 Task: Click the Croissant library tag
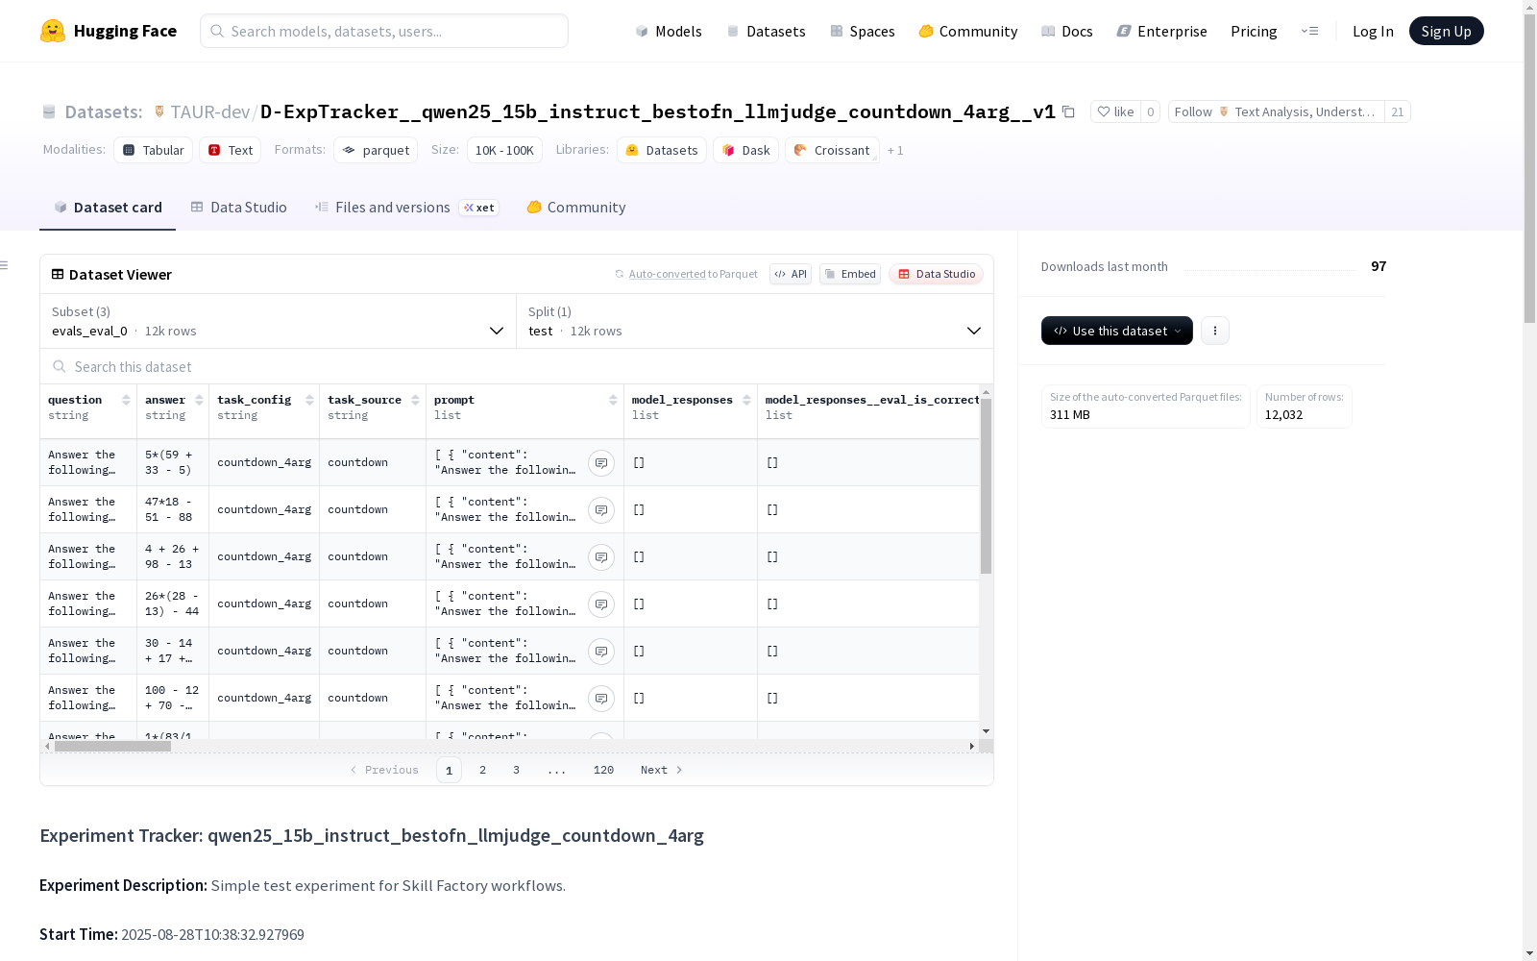point(832,150)
